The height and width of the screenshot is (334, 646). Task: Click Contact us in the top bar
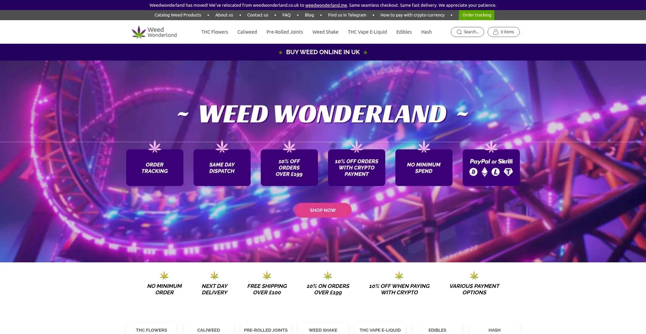click(x=257, y=15)
